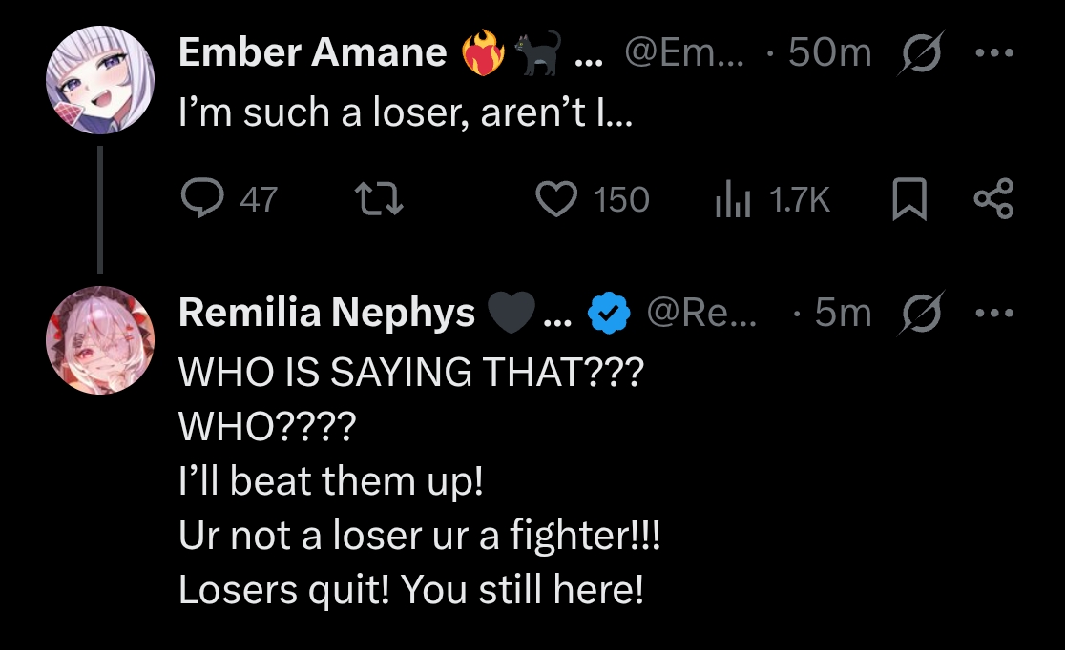Retweet Ember Amane's post
This screenshot has width=1065, height=650.
click(x=378, y=199)
